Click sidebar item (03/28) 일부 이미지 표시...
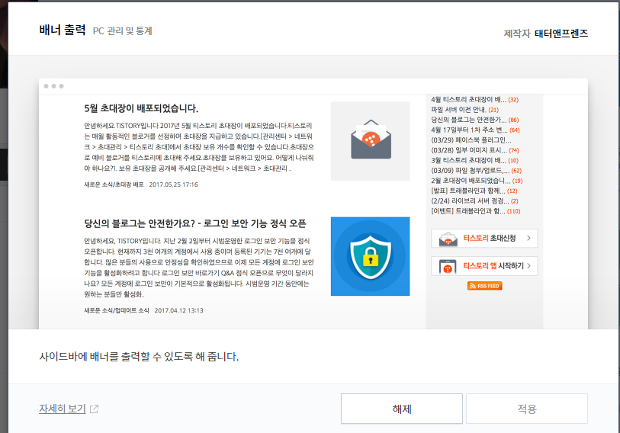This screenshot has height=433, width=620. [x=469, y=150]
